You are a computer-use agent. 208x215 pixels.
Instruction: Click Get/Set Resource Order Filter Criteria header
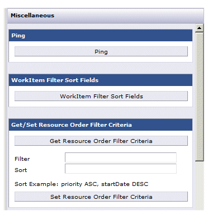click(x=101, y=125)
